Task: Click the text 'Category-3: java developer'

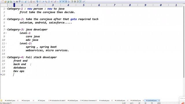Action: 27,29
